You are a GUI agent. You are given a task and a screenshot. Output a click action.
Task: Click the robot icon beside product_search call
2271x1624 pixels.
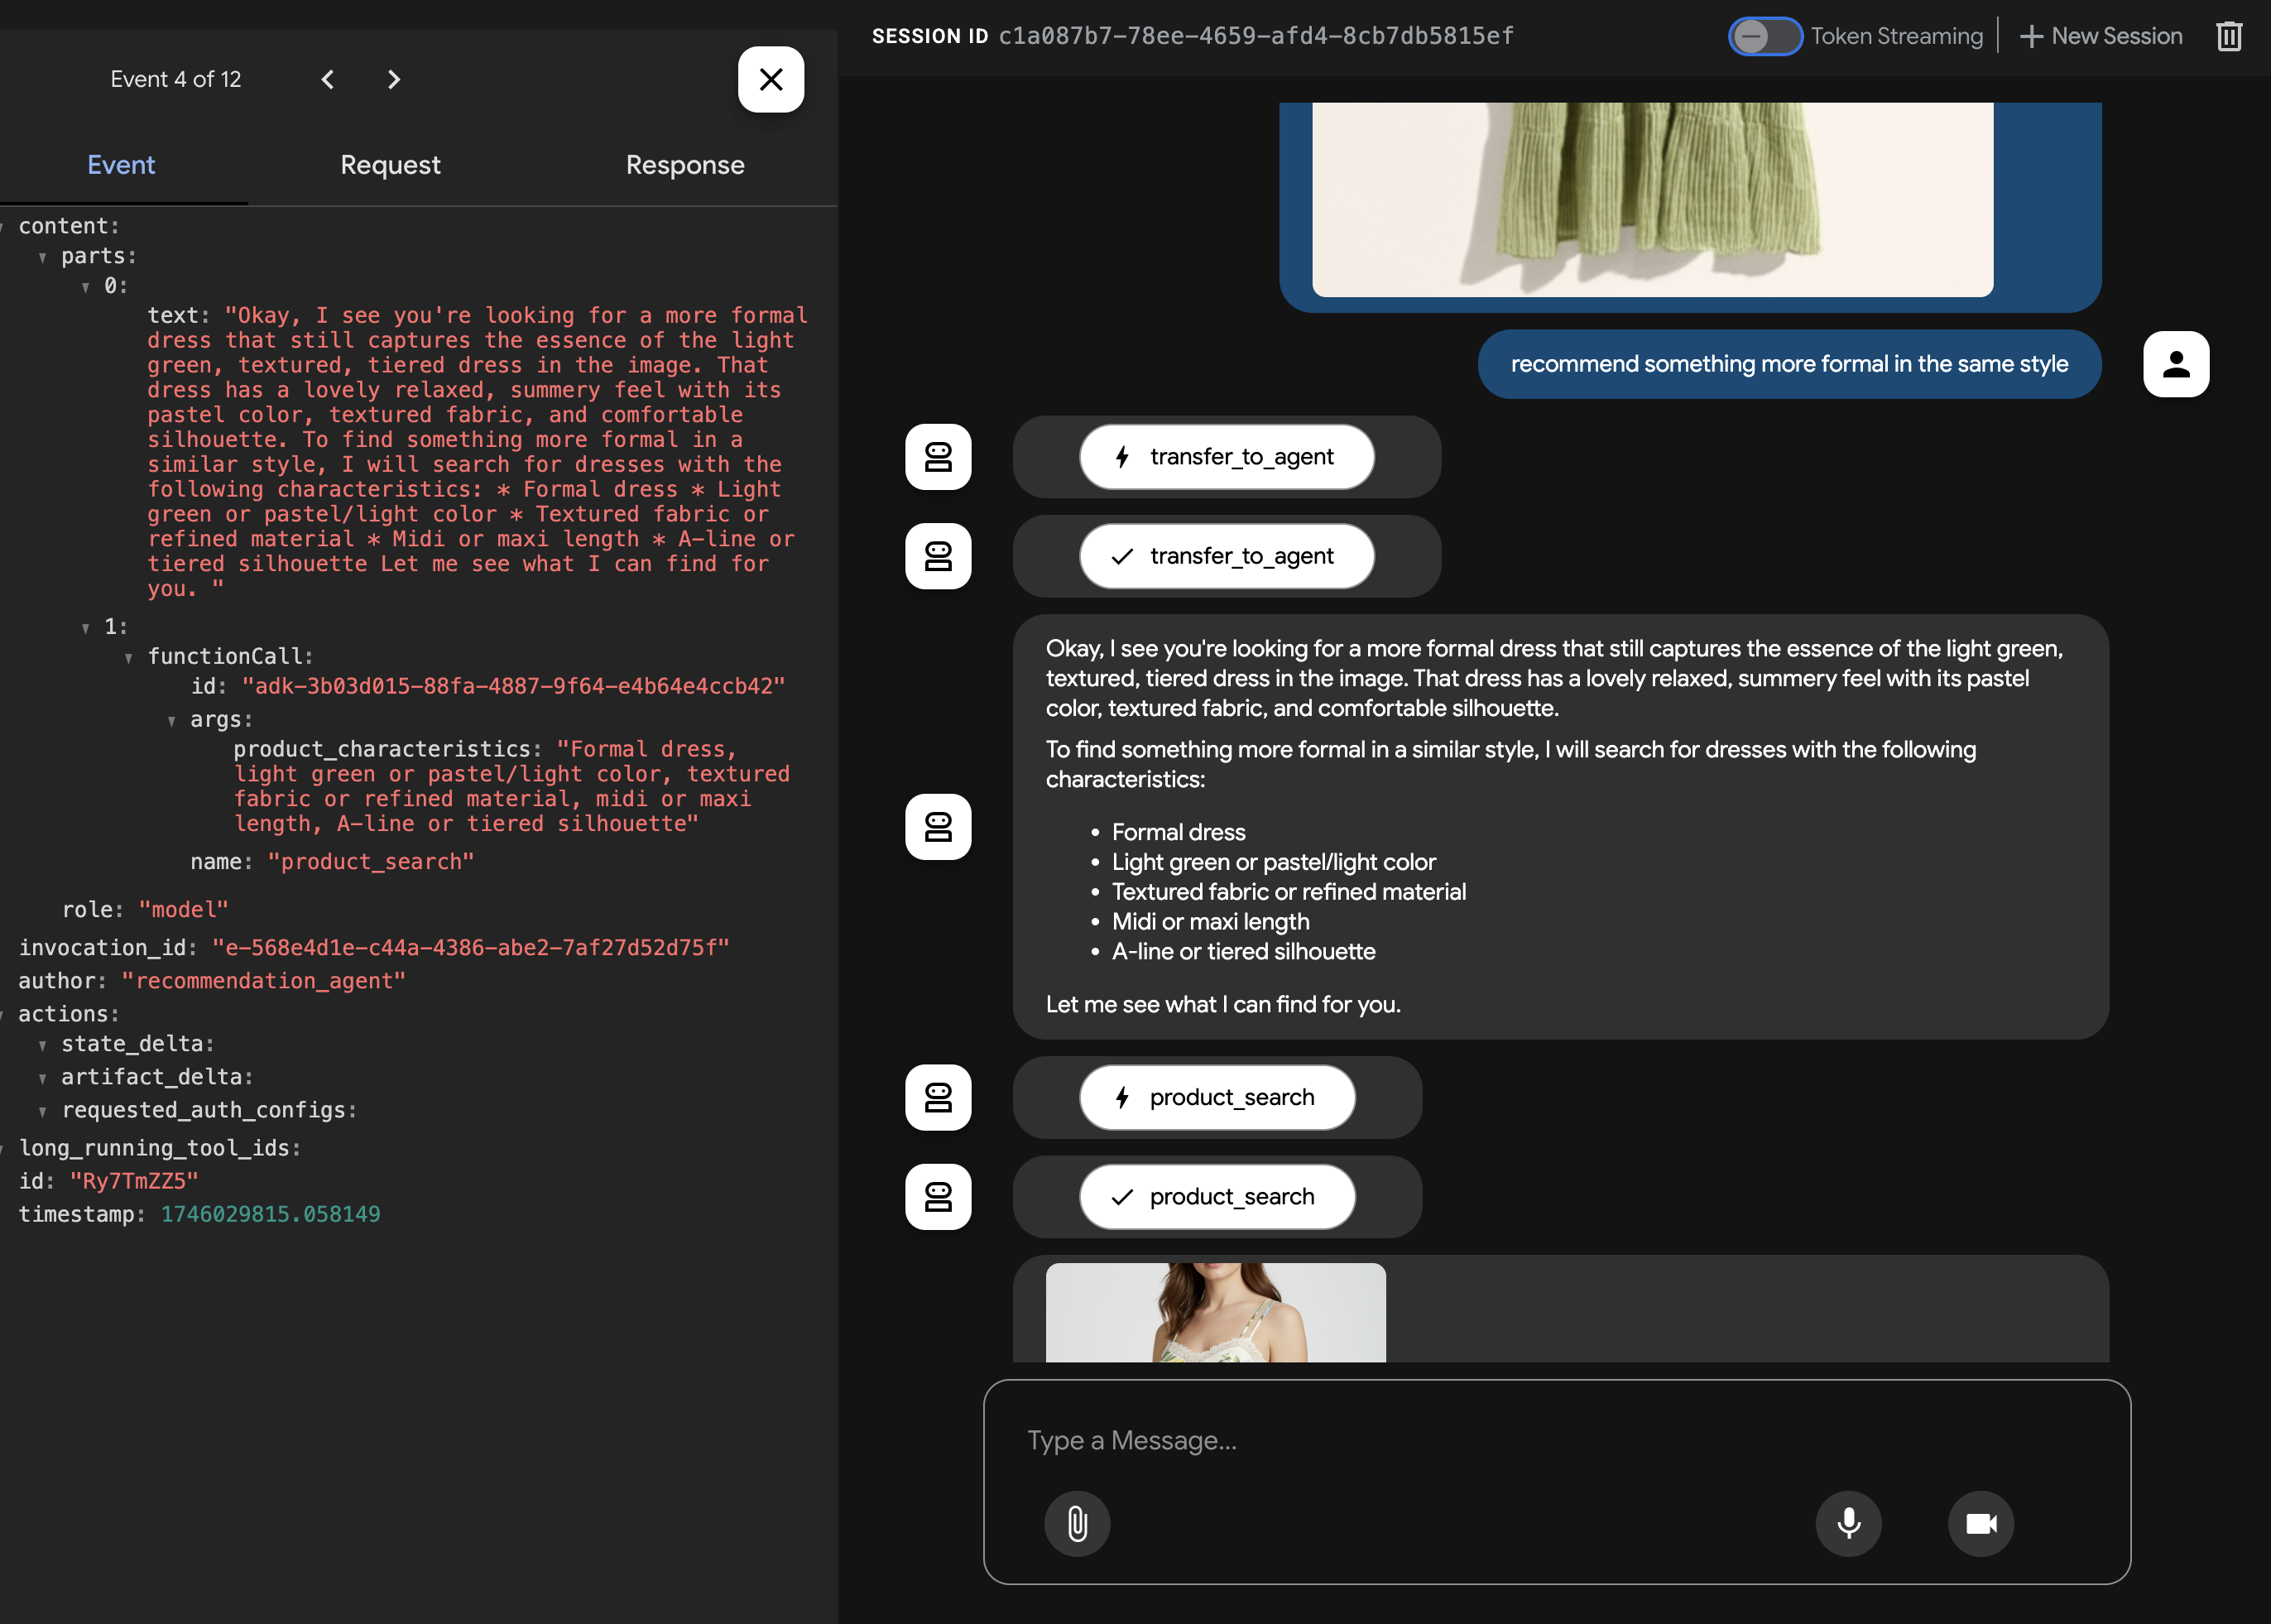tap(937, 1097)
